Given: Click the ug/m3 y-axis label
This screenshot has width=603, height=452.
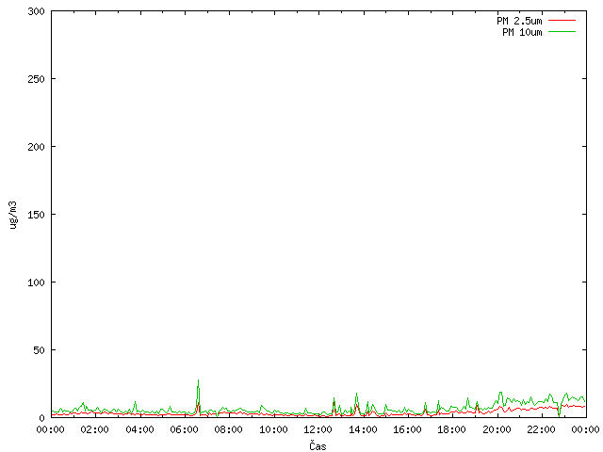Looking at the screenshot, I should pyautogui.click(x=13, y=215).
